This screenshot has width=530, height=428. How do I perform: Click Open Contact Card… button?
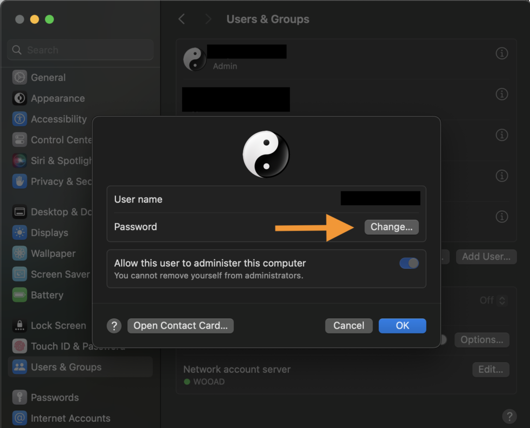pos(181,326)
